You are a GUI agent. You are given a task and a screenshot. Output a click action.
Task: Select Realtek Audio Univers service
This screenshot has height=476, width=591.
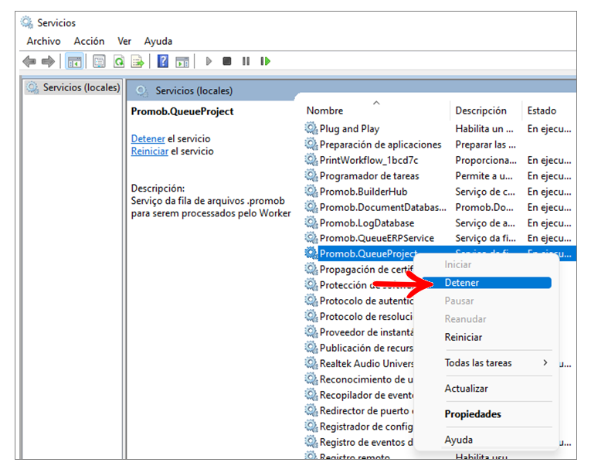click(358, 363)
